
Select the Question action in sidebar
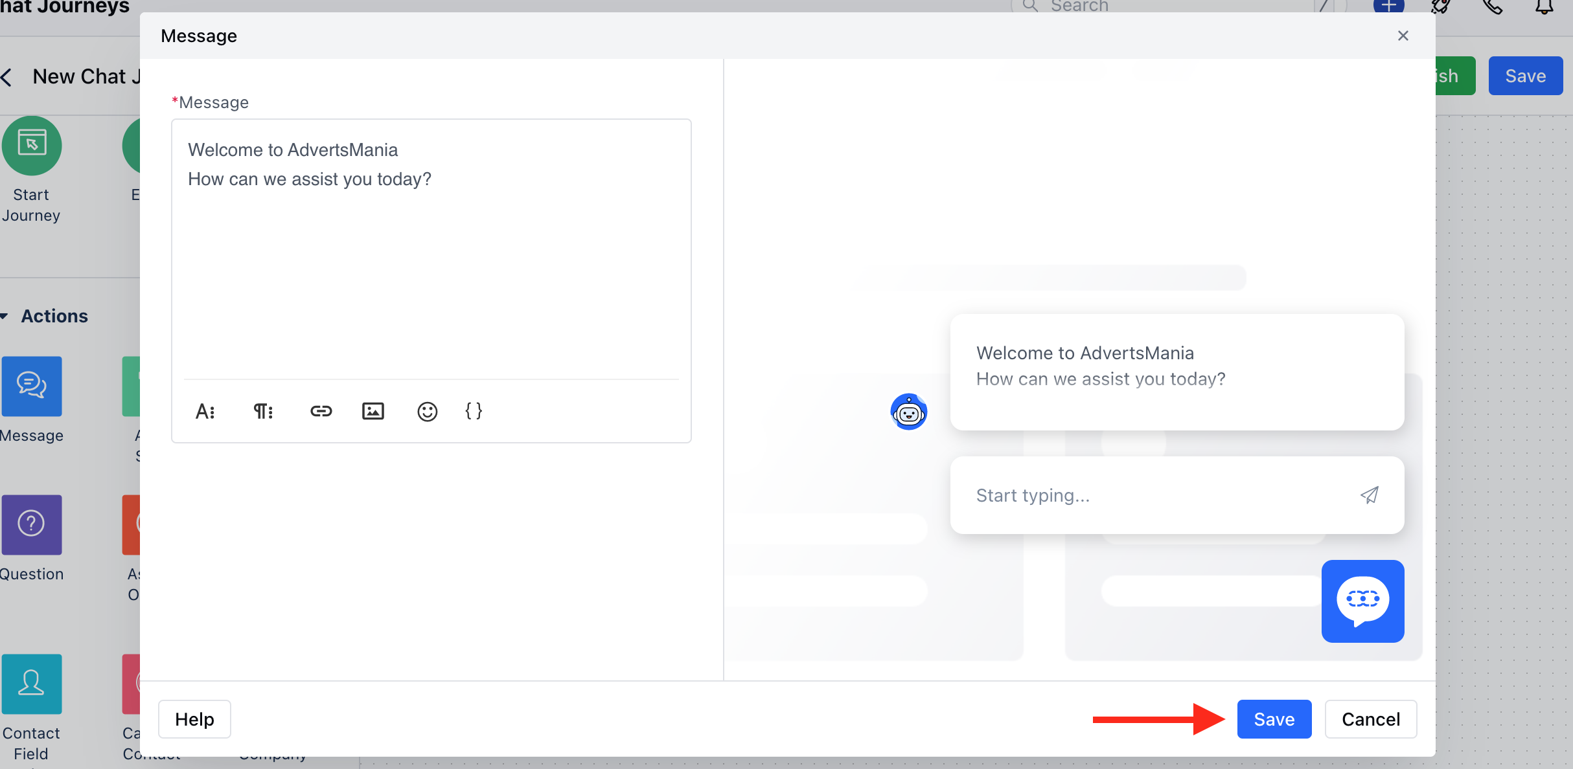pos(31,525)
